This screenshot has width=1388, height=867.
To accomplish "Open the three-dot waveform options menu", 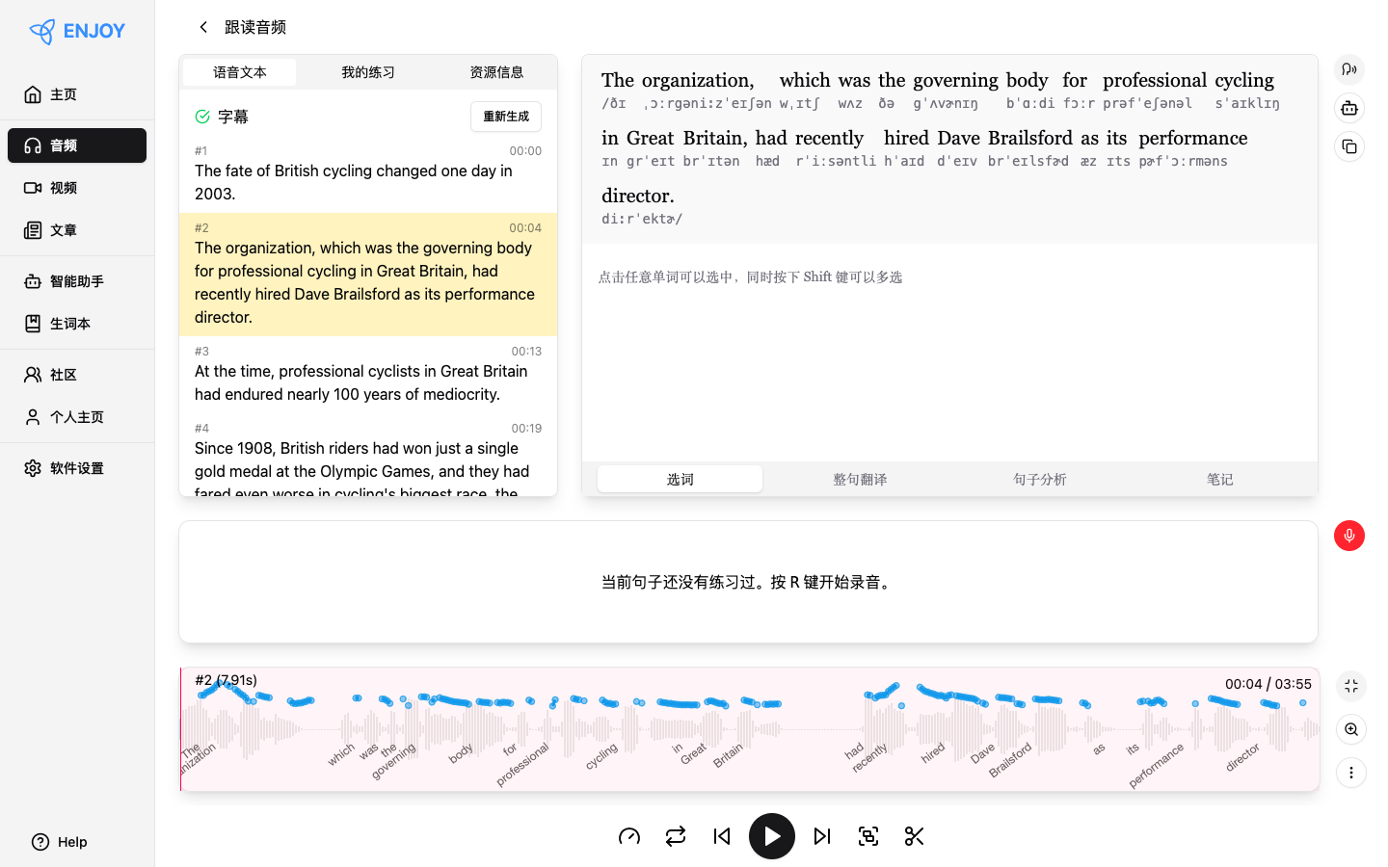I will pyautogui.click(x=1350, y=773).
